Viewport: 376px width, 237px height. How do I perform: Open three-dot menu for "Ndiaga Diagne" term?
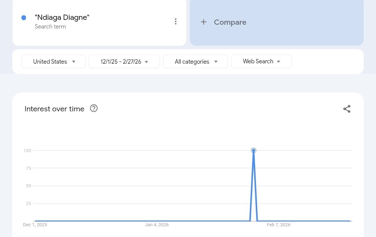point(175,22)
